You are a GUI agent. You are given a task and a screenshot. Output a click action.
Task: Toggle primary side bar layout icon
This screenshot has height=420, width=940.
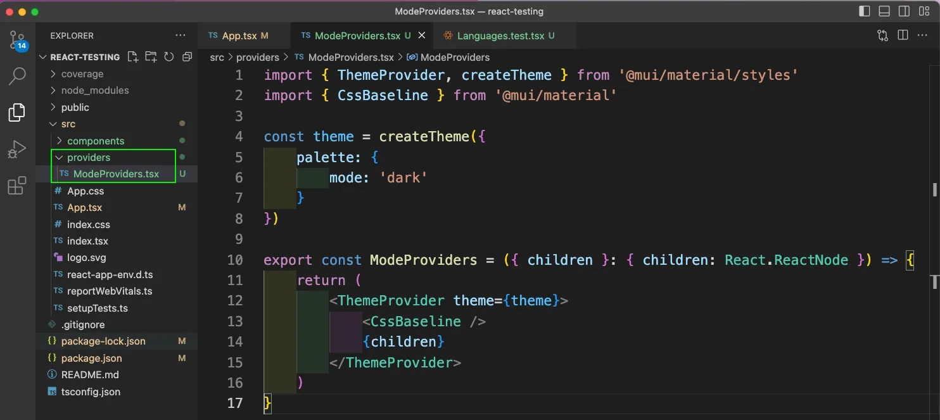point(865,11)
